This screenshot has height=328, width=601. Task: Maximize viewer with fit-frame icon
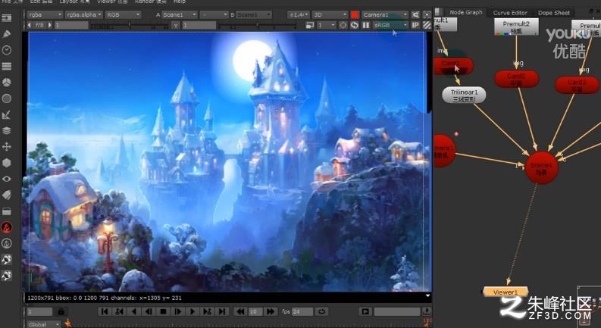tap(427, 14)
